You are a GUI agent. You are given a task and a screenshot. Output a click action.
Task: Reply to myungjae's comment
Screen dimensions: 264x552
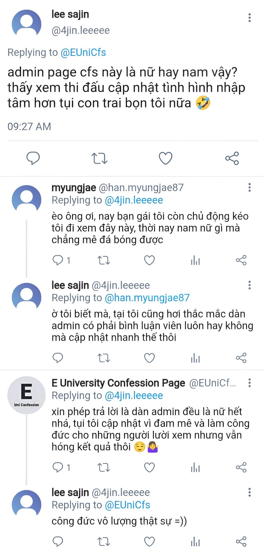click(58, 260)
